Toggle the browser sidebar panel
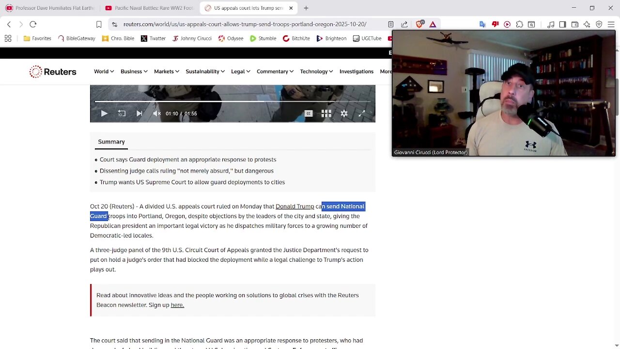The width and height of the screenshot is (620, 349). [562, 24]
